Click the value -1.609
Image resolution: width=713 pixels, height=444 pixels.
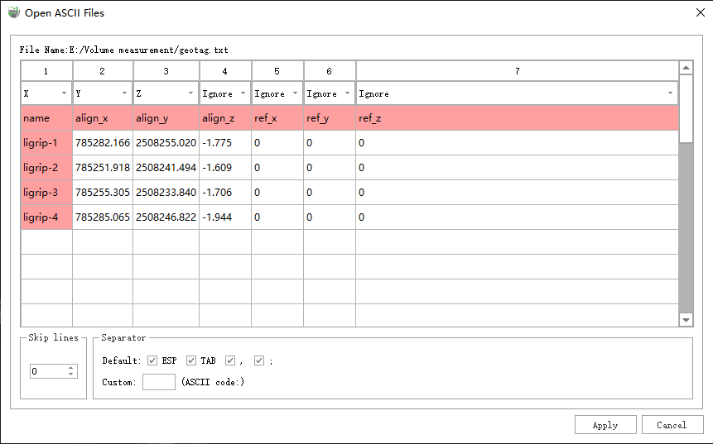coord(225,168)
